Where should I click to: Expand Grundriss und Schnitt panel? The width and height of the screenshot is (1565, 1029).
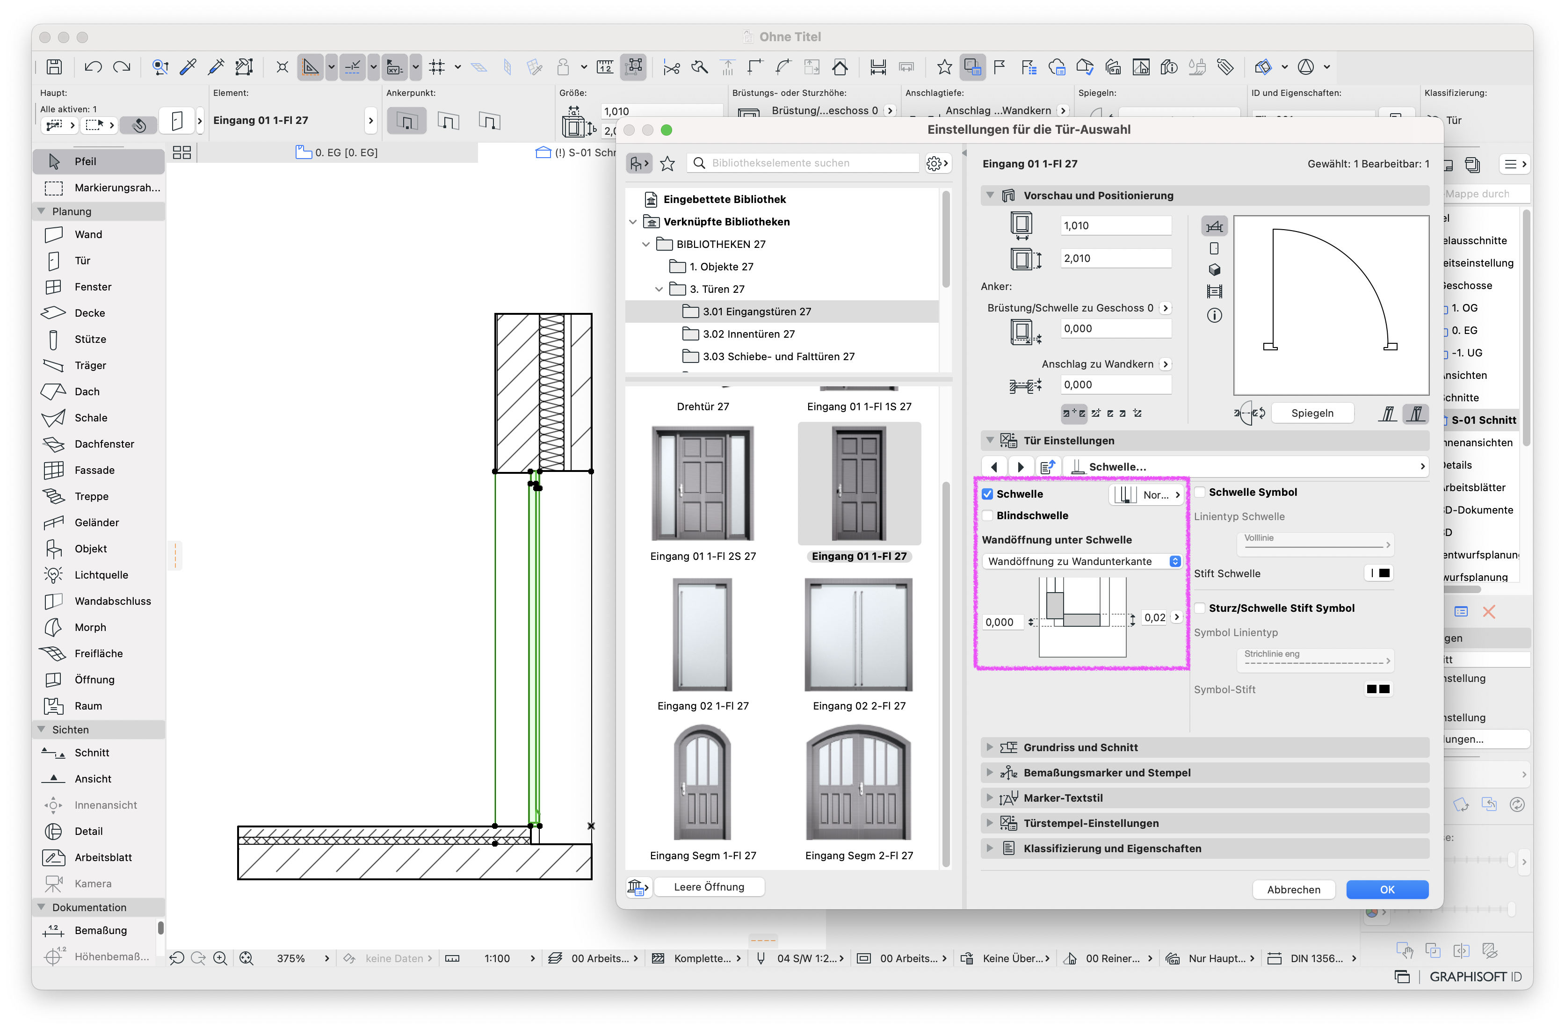pos(990,747)
